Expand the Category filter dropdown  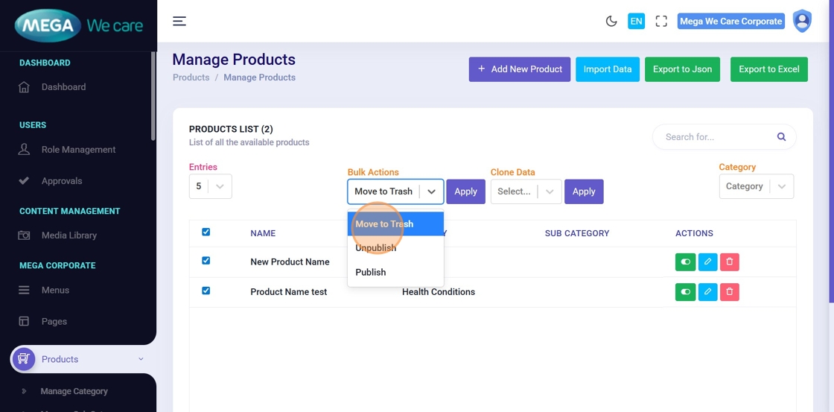pos(756,186)
